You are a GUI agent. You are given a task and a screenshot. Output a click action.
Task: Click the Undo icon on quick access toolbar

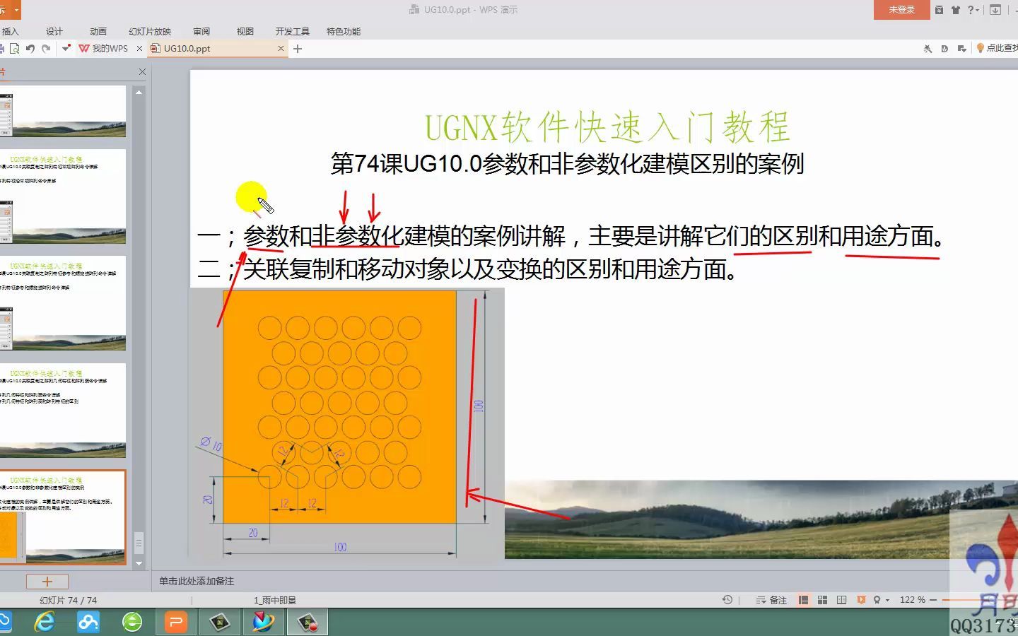coord(29,48)
